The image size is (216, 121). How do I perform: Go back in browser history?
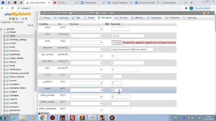pyautogui.click(x=2, y=8)
